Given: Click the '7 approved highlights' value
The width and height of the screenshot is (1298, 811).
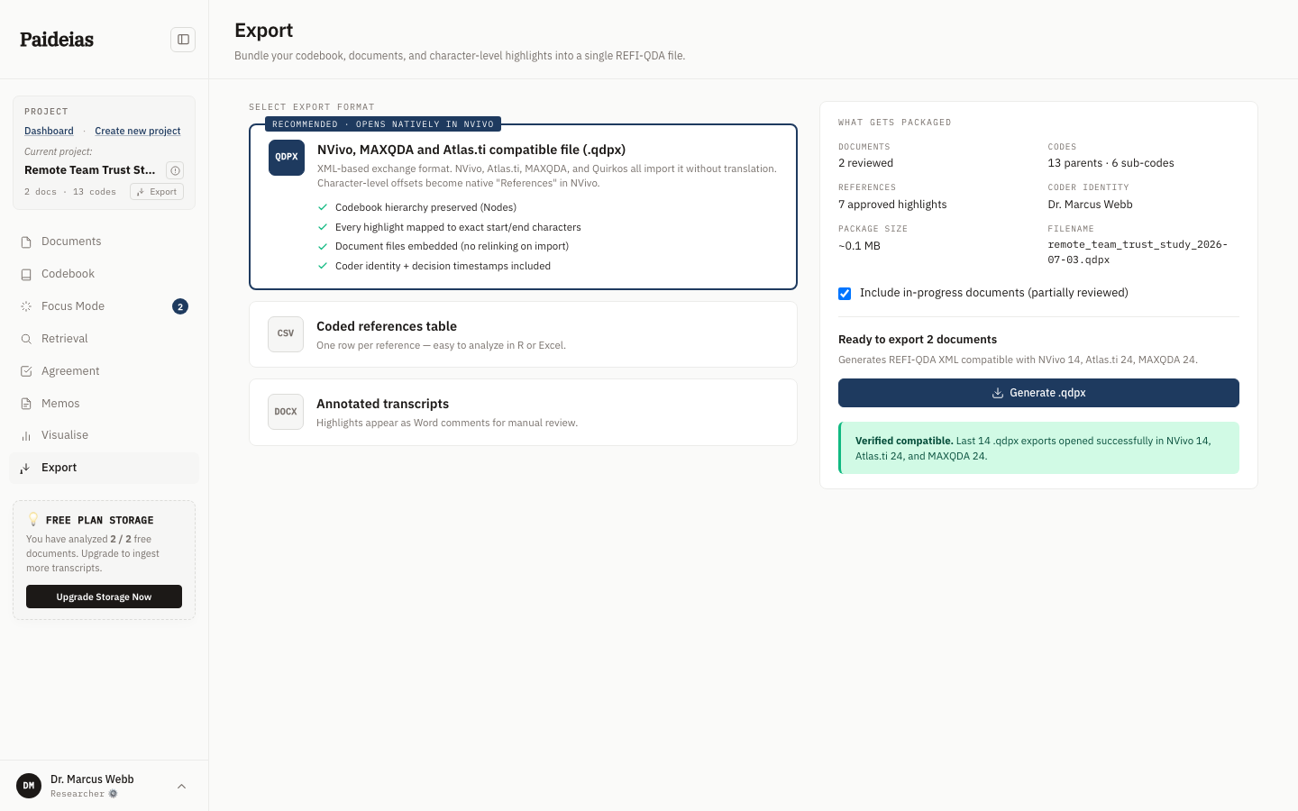Looking at the screenshot, I should 892,205.
